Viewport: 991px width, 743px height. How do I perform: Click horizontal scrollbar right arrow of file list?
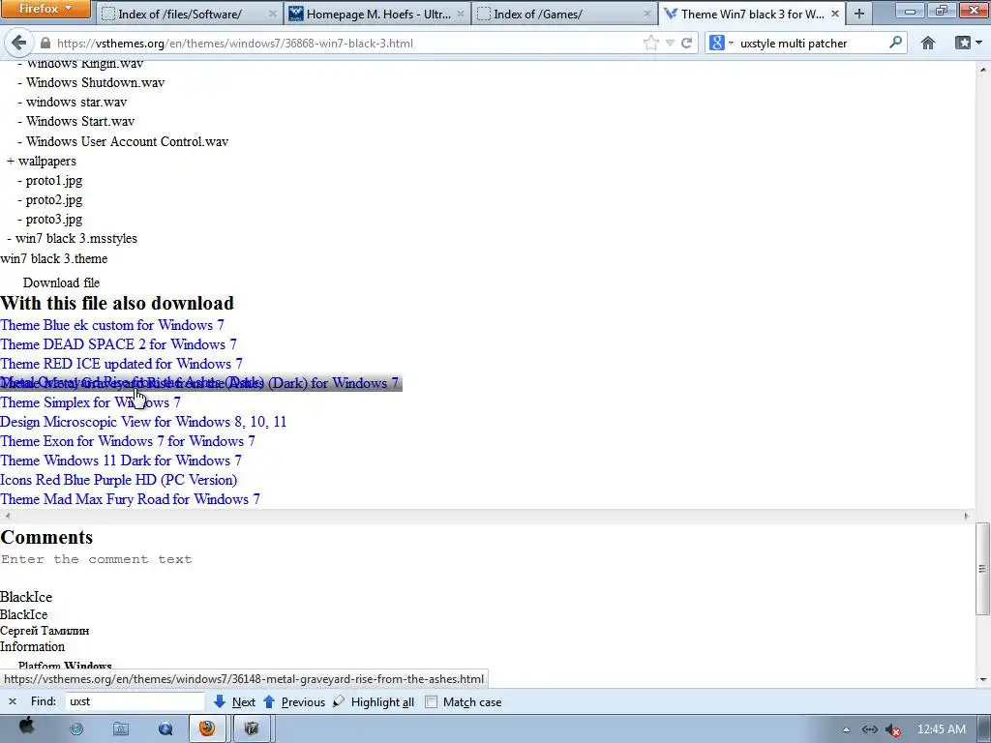[x=967, y=517]
